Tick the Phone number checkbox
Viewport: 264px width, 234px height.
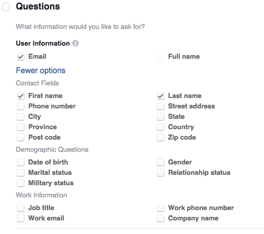[x=21, y=106]
